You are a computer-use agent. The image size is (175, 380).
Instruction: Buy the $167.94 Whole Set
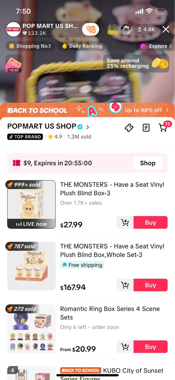coord(150,285)
